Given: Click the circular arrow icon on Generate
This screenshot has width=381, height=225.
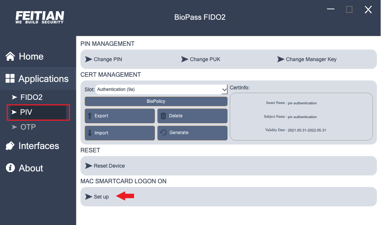Looking at the screenshot, I should pos(163,132).
